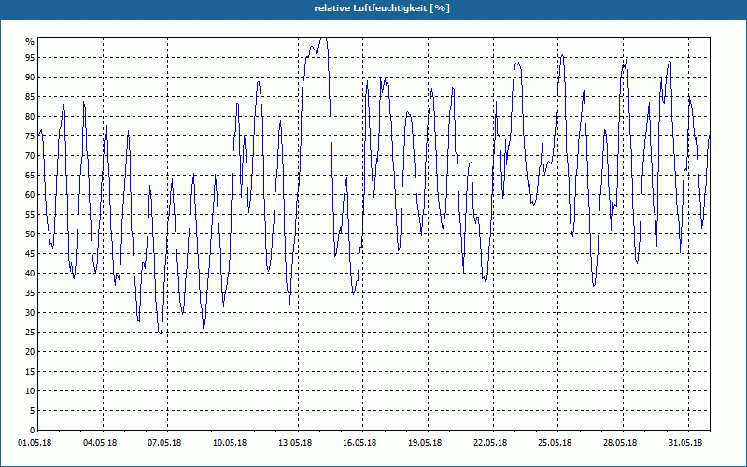
Task: Click the y-axis label '85'
Action: click(x=30, y=97)
